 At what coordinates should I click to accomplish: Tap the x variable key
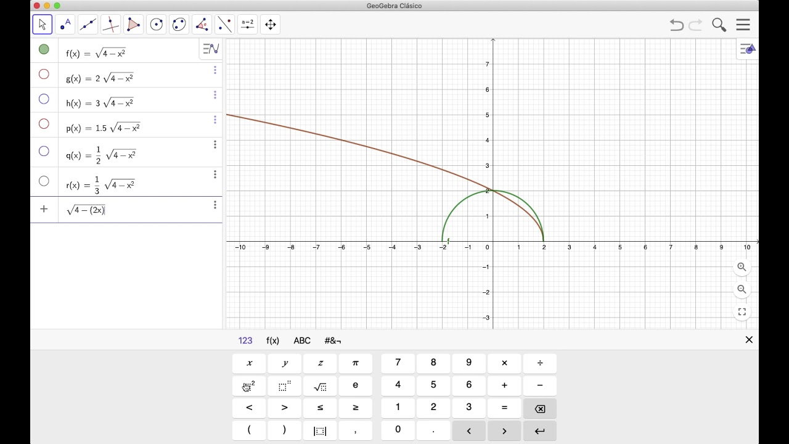tap(249, 363)
